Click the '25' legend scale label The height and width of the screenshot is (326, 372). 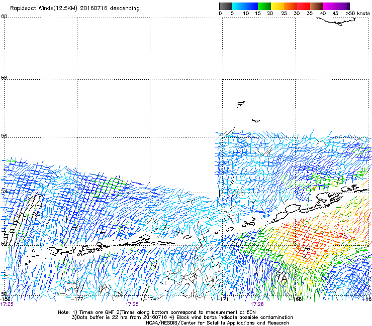[x=284, y=14]
